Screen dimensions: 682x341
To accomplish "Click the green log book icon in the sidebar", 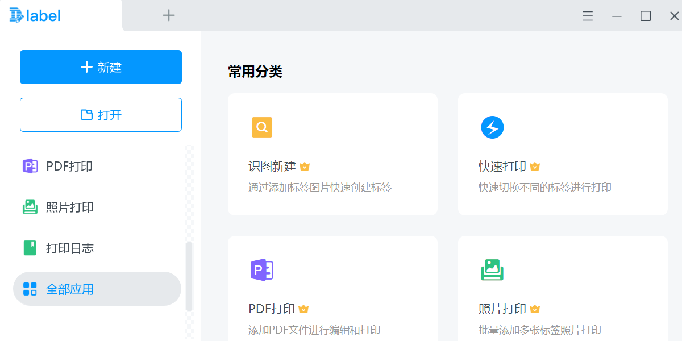I will tap(30, 248).
